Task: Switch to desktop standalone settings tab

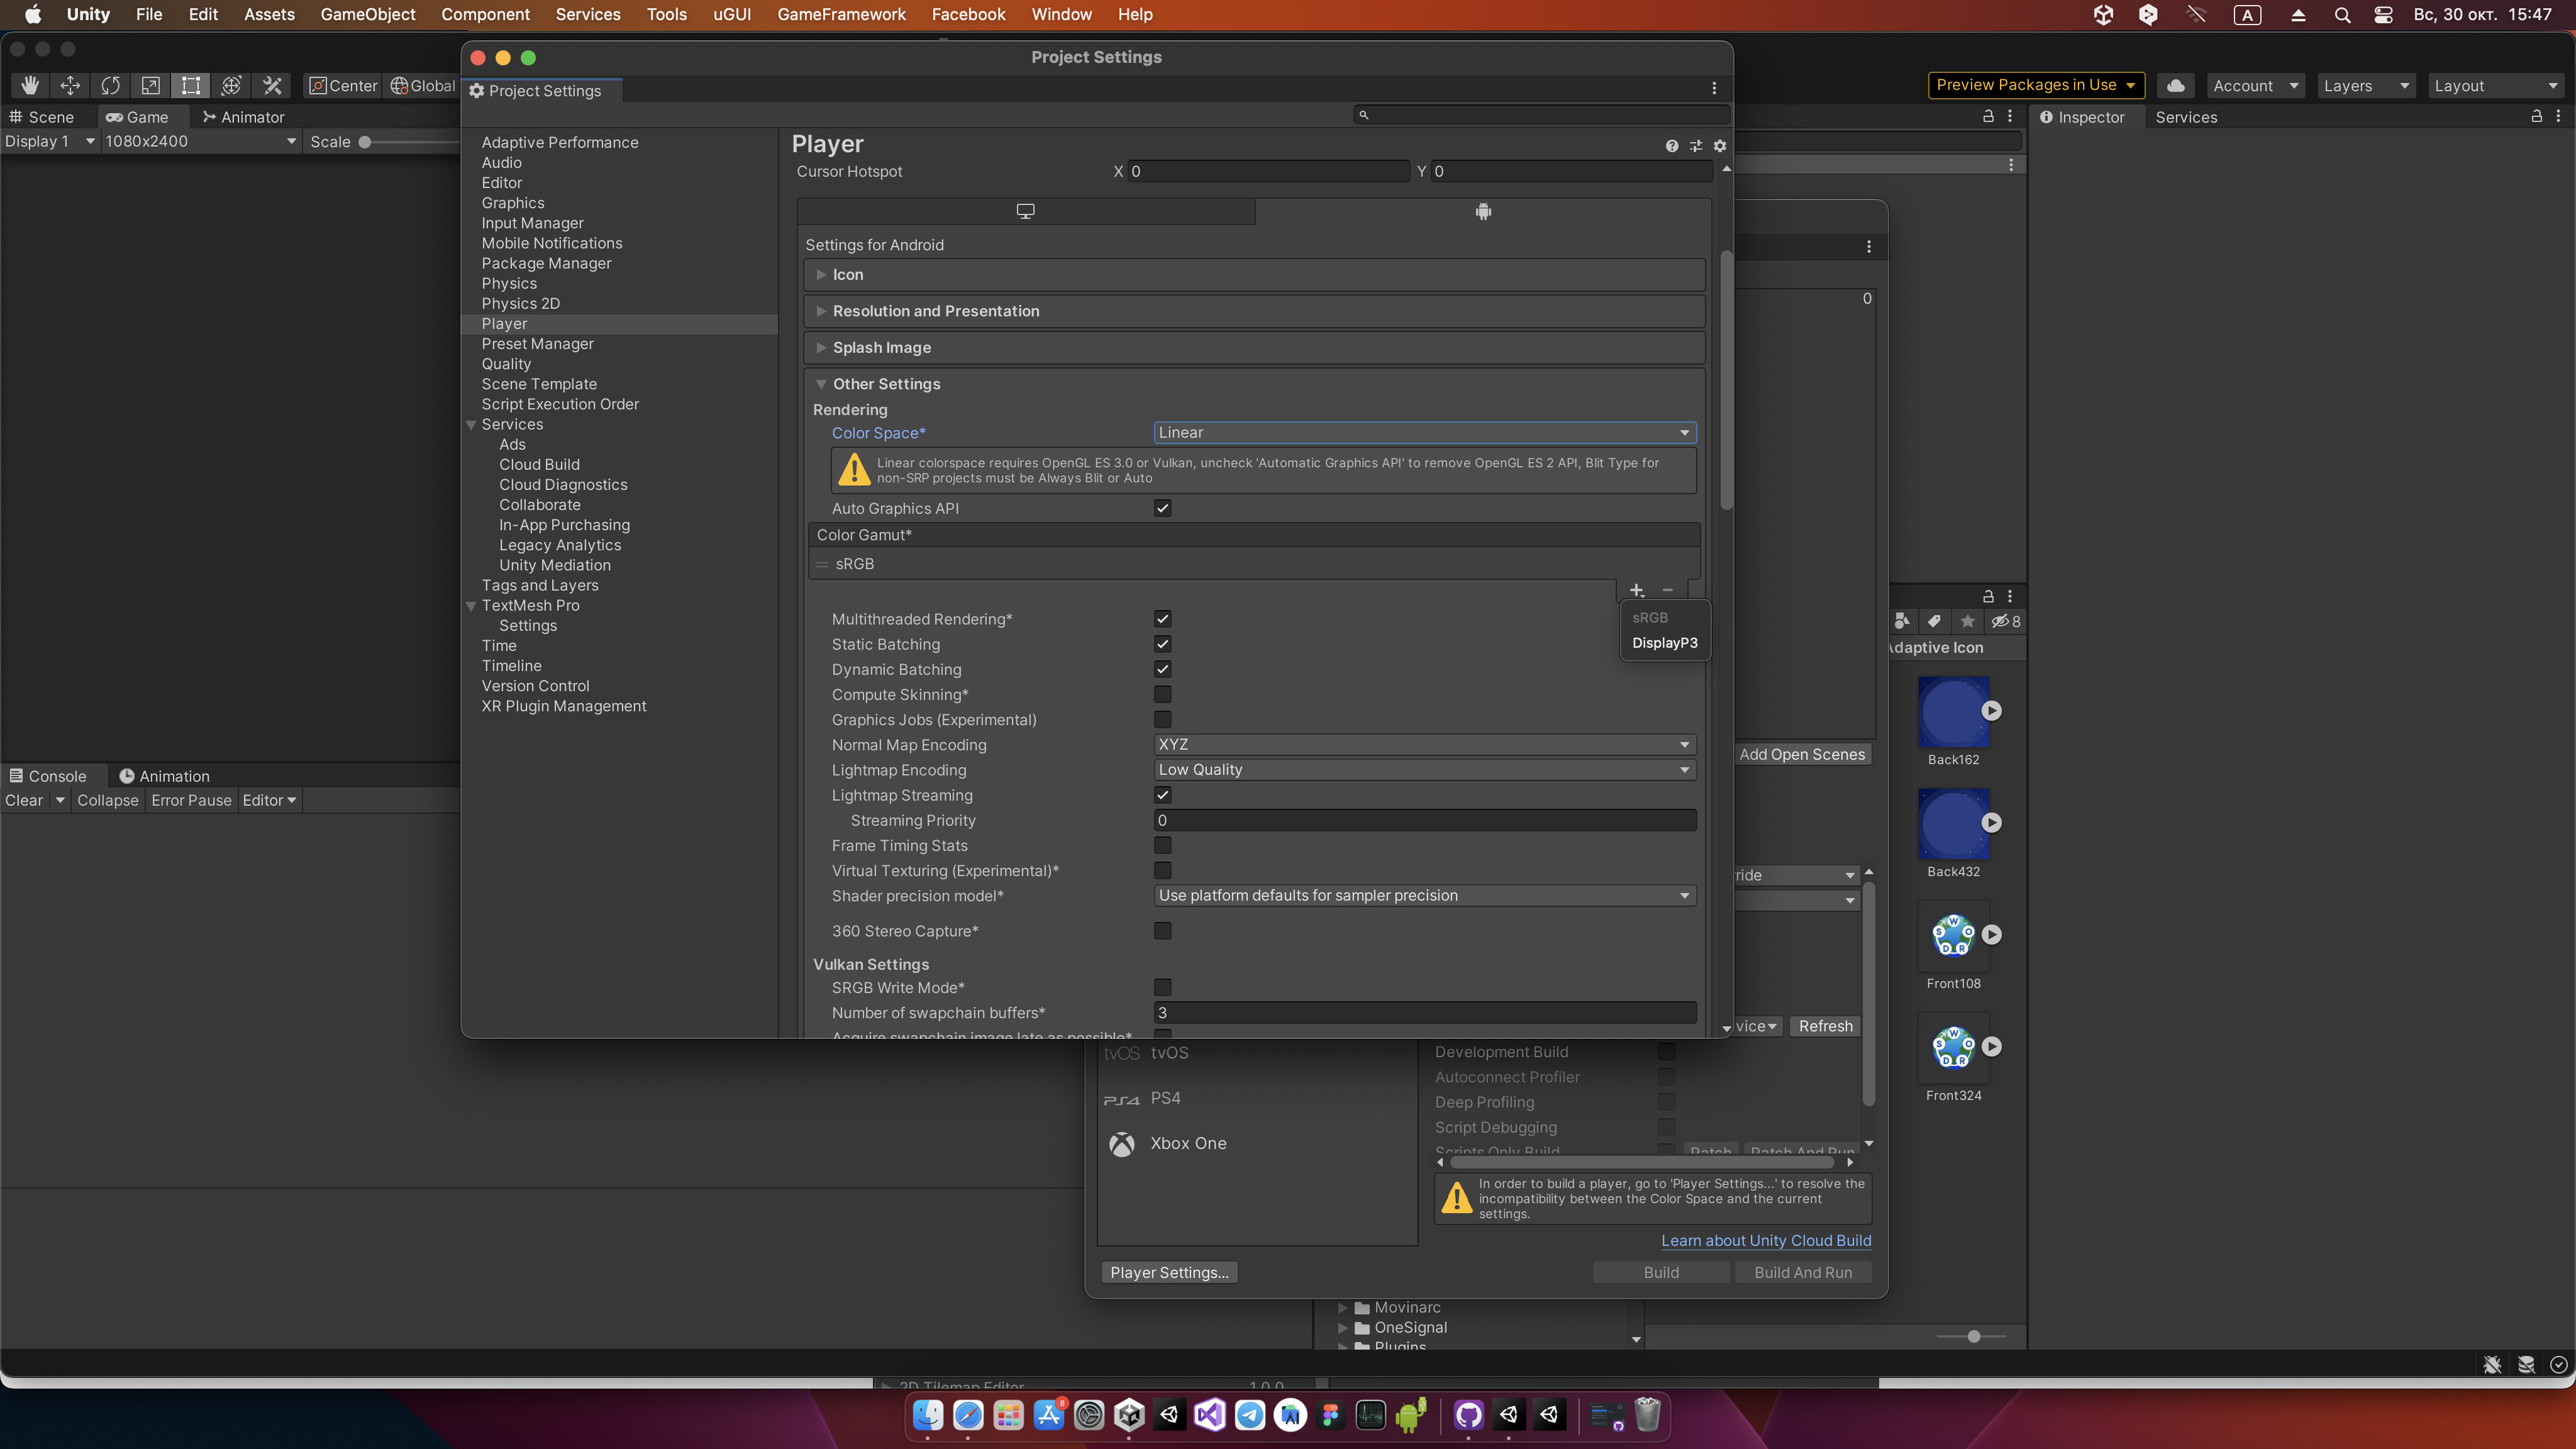Action: tap(1025, 211)
